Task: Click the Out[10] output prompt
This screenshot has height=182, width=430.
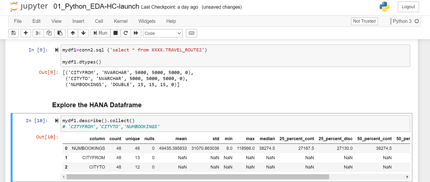Action: [47, 136]
